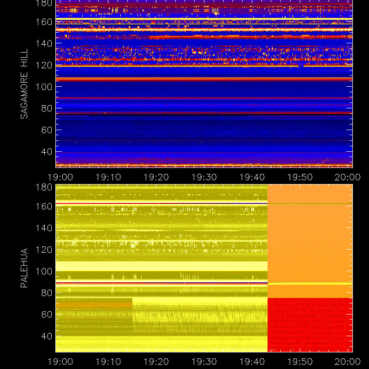The height and width of the screenshot is (369, 369).
Task: Select the 140 tick label on Sagamore Hill plot
Action: 44,43
